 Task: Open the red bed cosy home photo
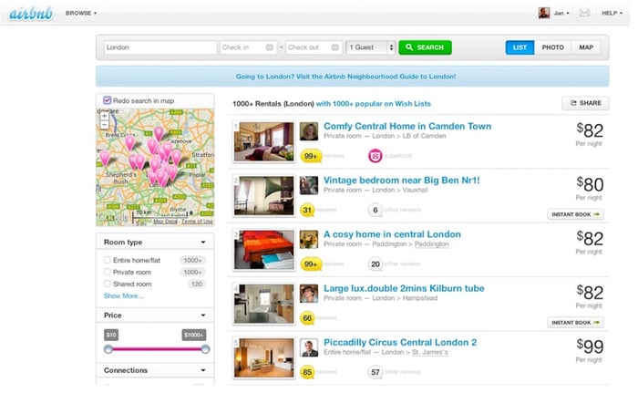(x=264, y=250)
